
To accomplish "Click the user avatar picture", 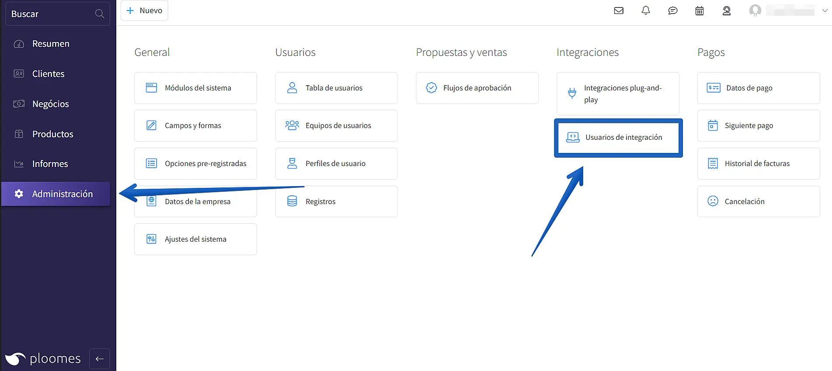I will (x=755, y=10).
